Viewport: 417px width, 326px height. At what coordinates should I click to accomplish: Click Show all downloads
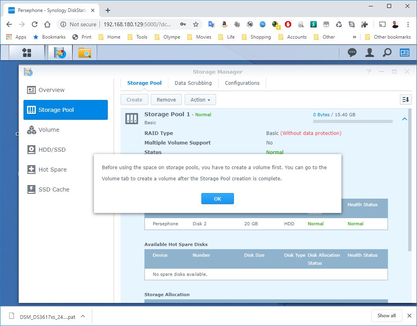click(386, 316)
